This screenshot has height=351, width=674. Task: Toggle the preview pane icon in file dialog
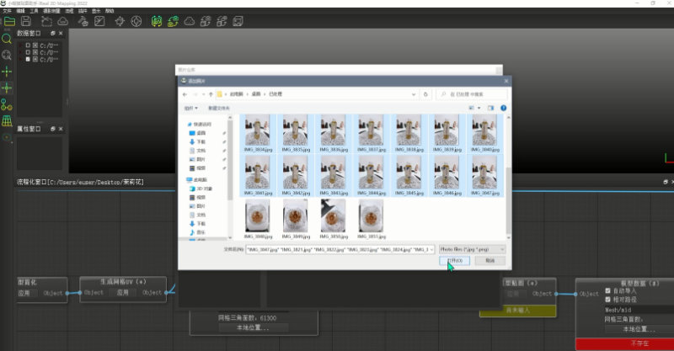point(490,108)
